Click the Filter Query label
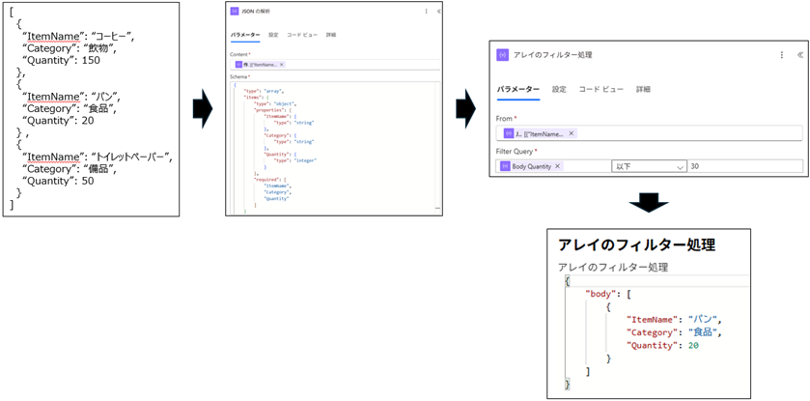The height and width of the screenshot is (401, 810). pos(517,152)
